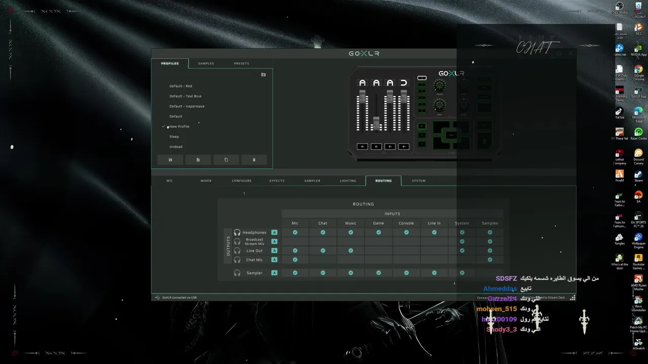
Task: Switch to the Presets tab
Action: pos(241,64)
